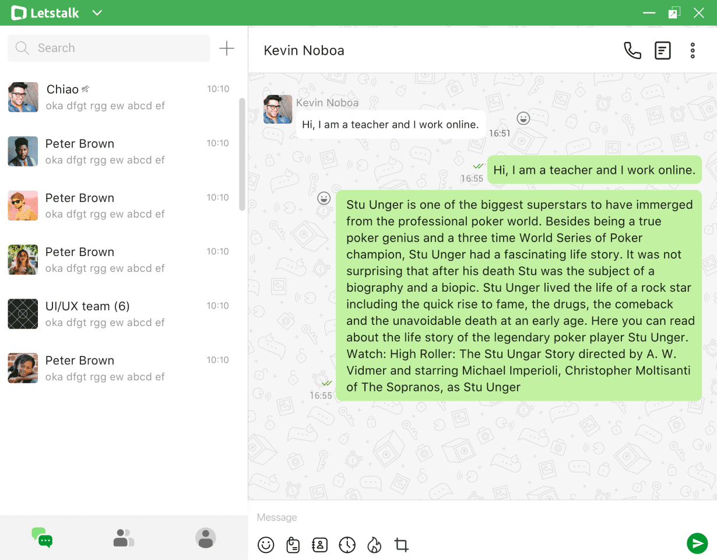
Task: Start a voice call with Kevin Noboa
Action: point(632,51)
